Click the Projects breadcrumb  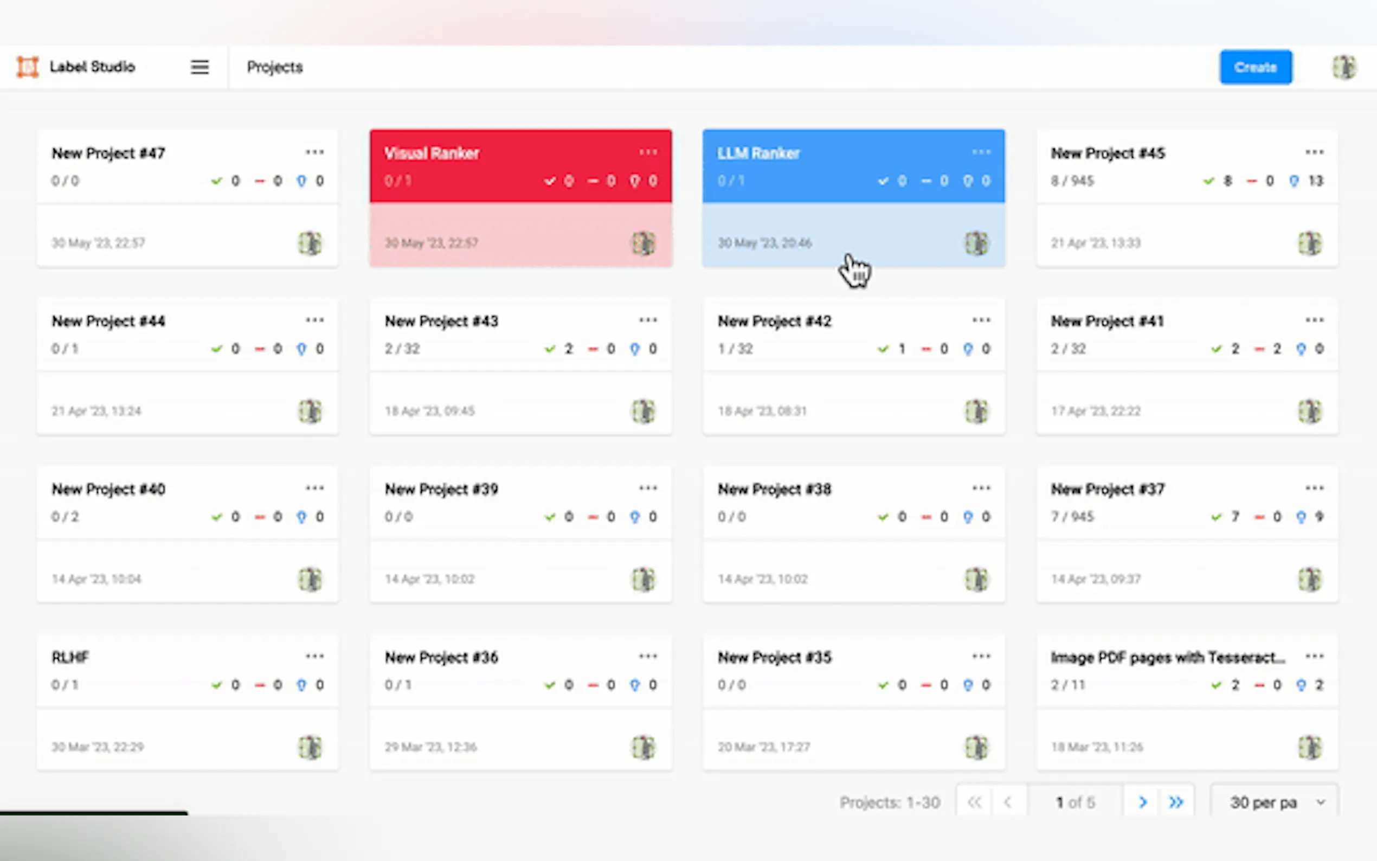(274, 67)
